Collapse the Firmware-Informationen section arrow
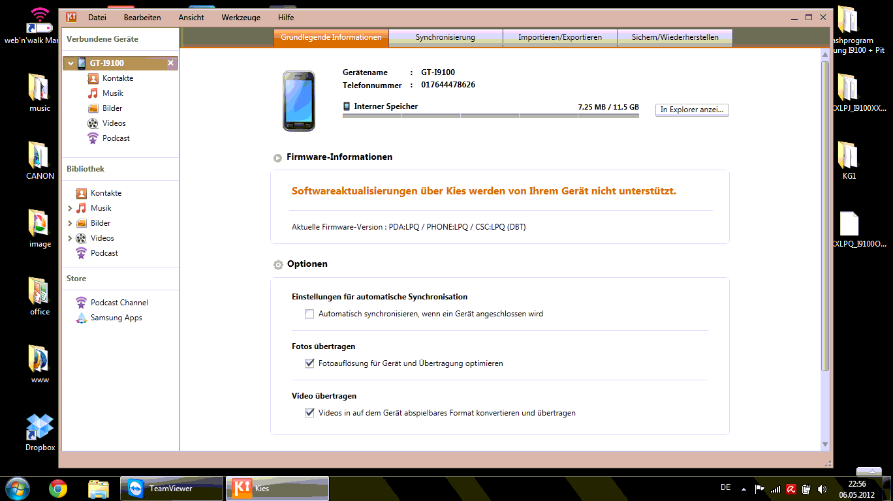Viewport: 893px width, 501px height. pyautogui.click(x=277, y=157)
